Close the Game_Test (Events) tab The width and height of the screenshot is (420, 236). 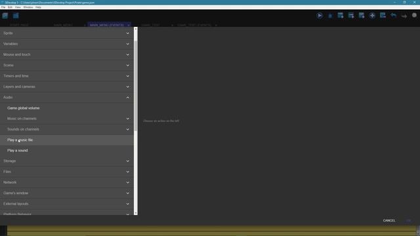216,25
